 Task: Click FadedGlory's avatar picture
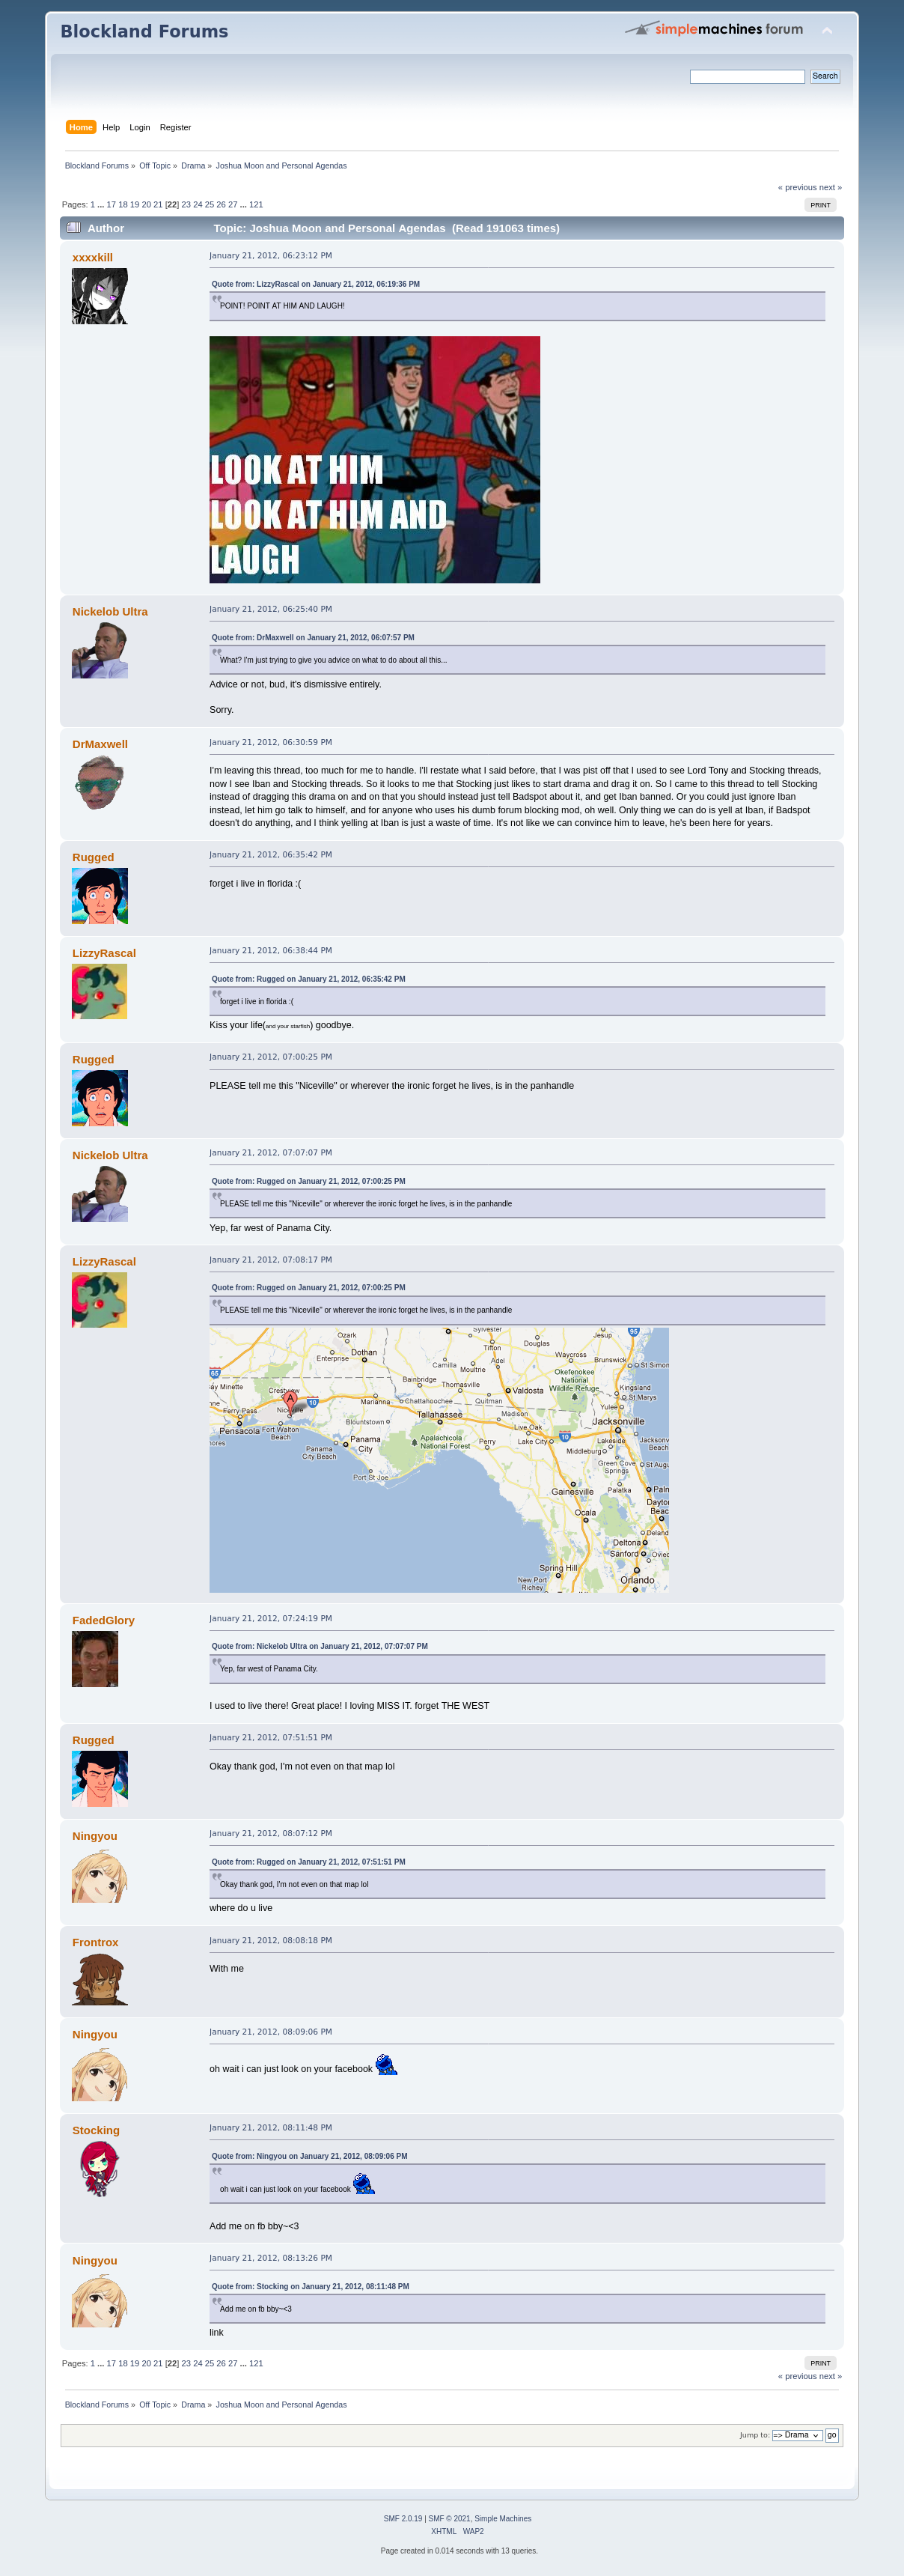95,1659
